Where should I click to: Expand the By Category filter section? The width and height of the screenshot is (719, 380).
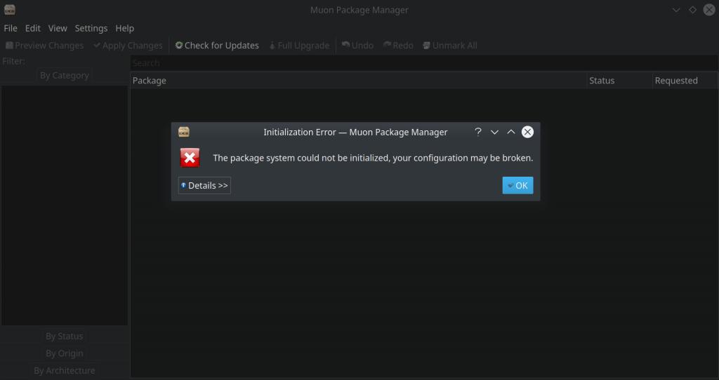(65, 76)
